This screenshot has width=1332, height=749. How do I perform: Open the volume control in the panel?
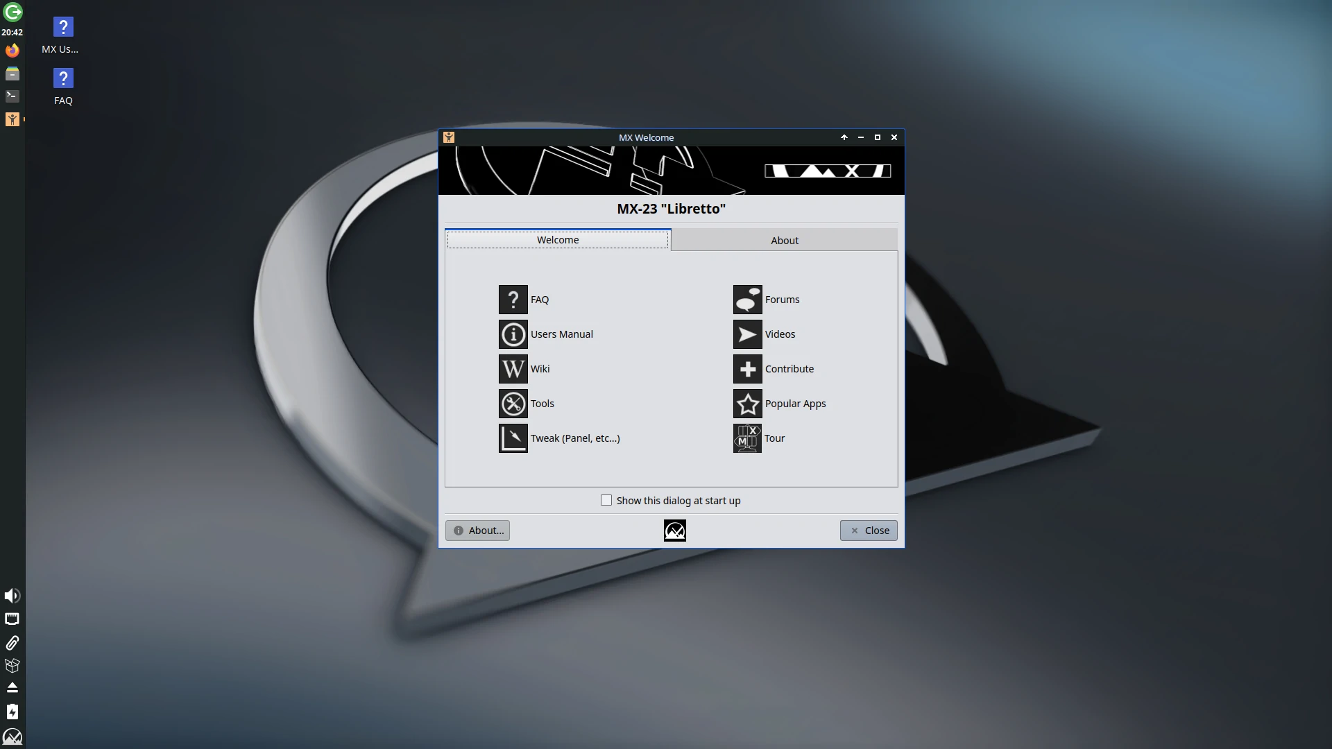point(12,596)
